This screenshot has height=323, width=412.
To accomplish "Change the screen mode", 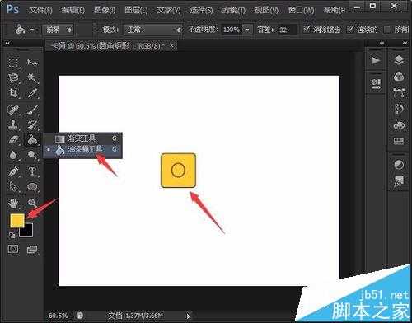I will pyautogui.click(x=32, y=250).
